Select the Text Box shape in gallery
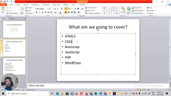Image resolution: width=171 pixels, height=96 pixels. click(x=104, y=8)
